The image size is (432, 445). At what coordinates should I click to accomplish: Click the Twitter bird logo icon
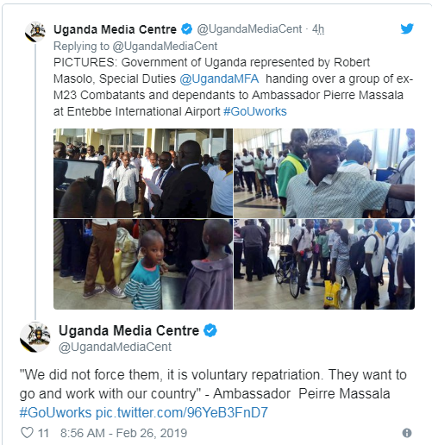pos(407,28)
